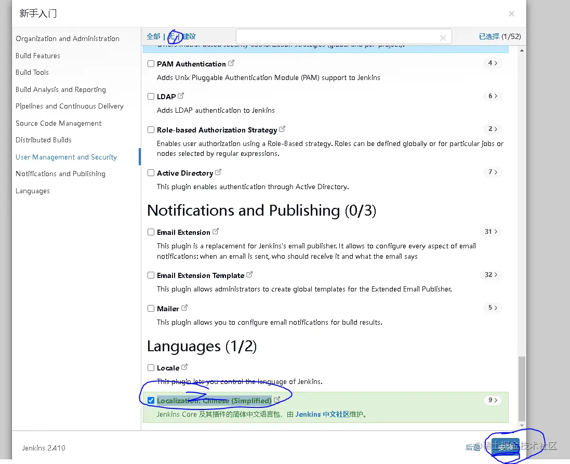The image size is (570, 464).
Task: Show selected plugins via 已选择 link
Action: 489,36
